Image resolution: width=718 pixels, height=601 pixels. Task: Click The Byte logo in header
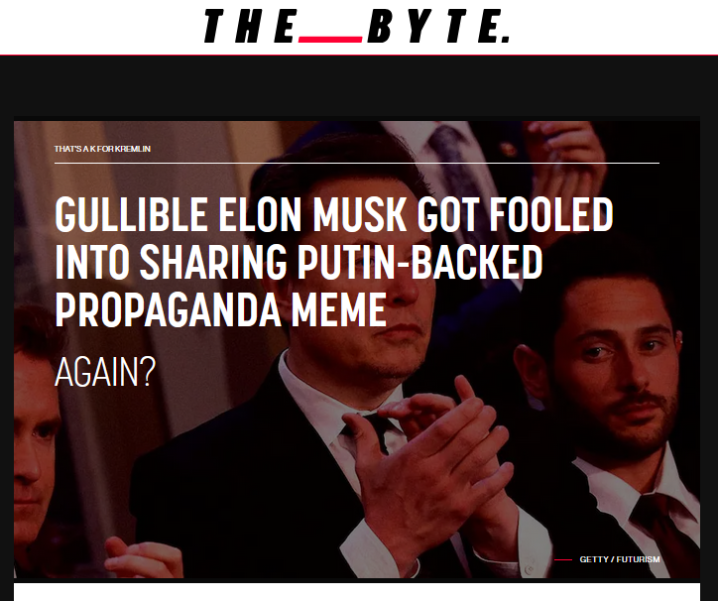pos(357,26)
